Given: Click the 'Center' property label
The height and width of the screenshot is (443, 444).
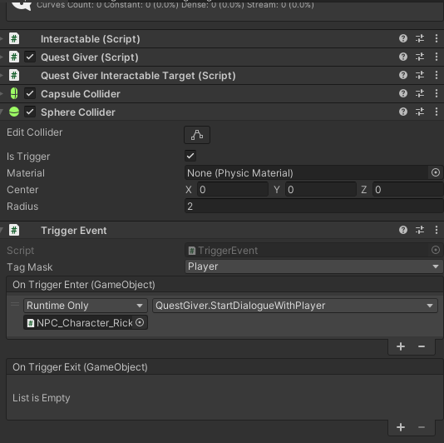Looking at the screenshot, I should click(22, 190).
